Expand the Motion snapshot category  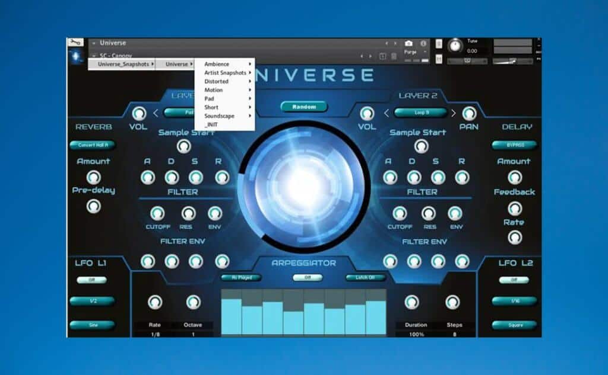pyautogui.click(x=225, y=90)
